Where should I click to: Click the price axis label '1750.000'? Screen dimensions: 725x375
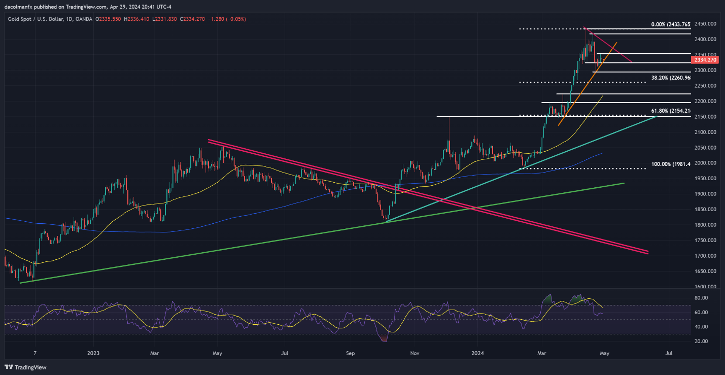[x=705, y=241]
